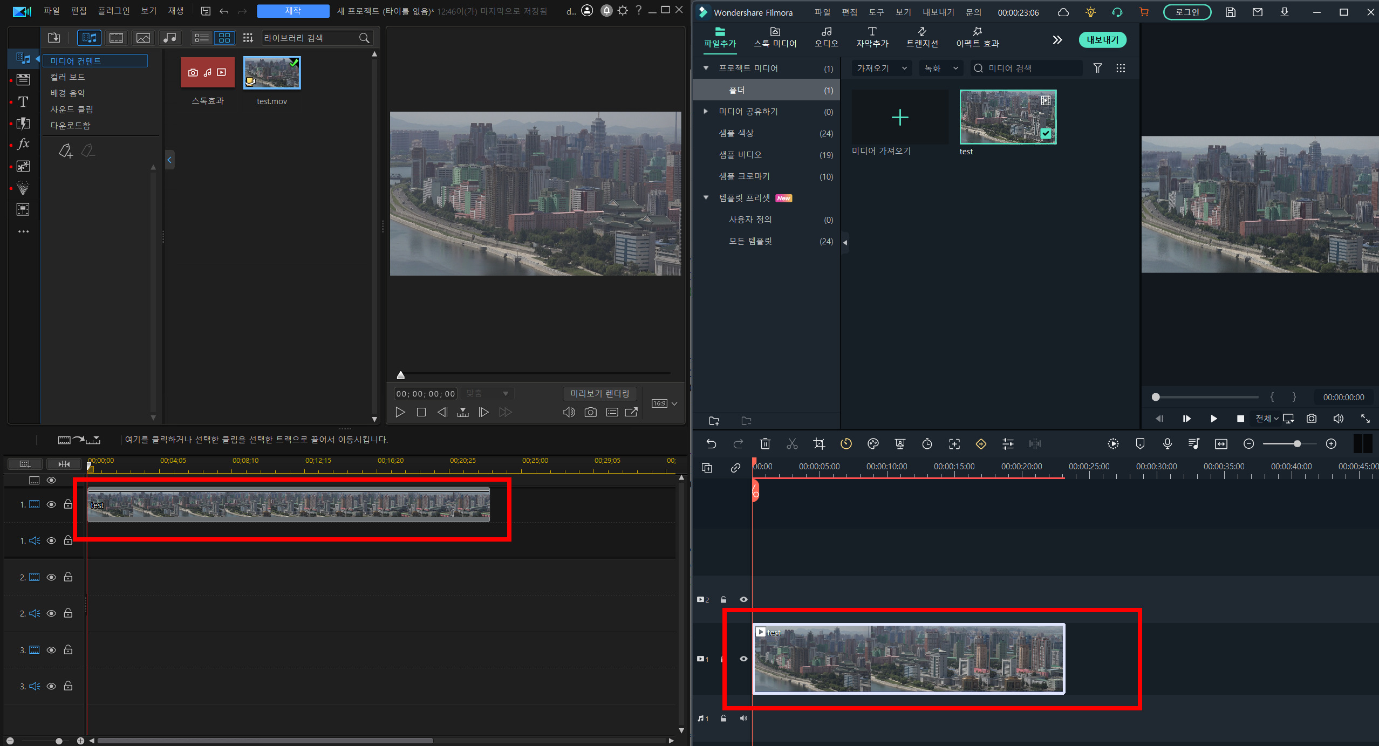Click the 미리보기 렌더링 button

click(600, 394)
